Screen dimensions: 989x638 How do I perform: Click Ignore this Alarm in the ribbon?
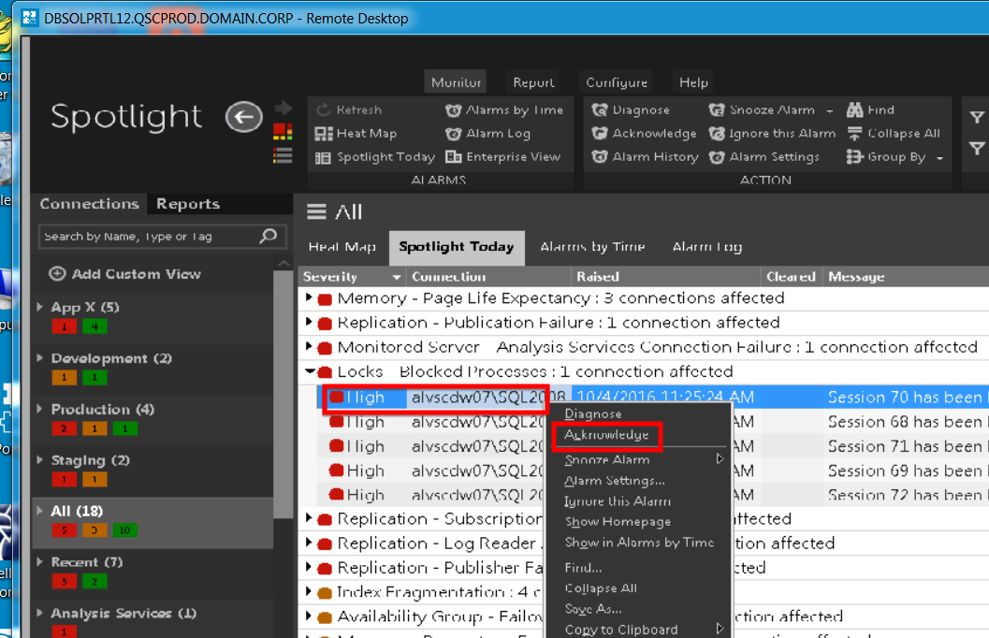coord(772,134)
